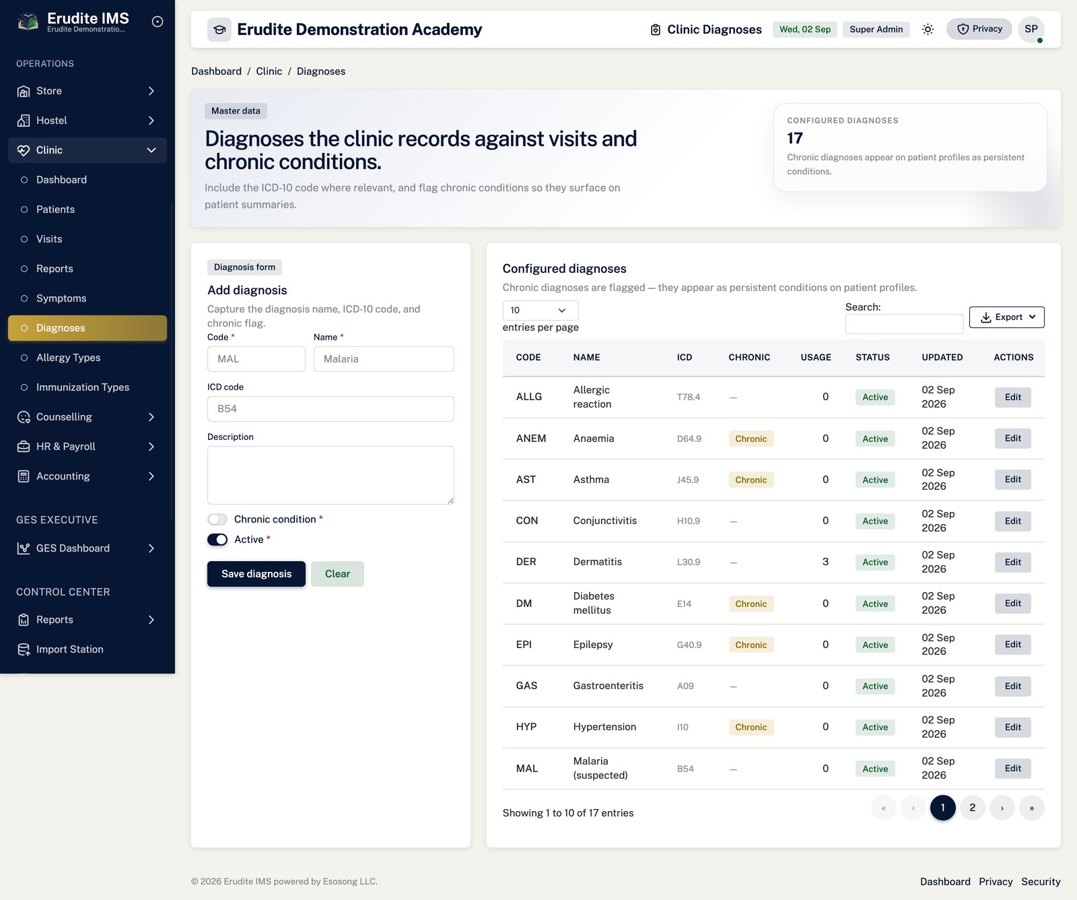Select the Immunization Types menu item
This screenshot has height=900, width=1077.
[x=88, y=387]
